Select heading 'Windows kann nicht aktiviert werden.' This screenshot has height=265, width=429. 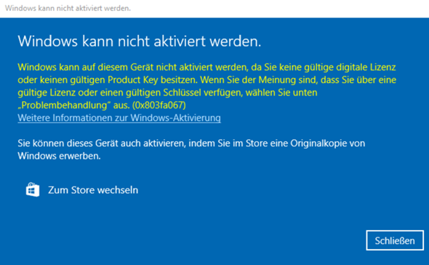pos(140,41)
